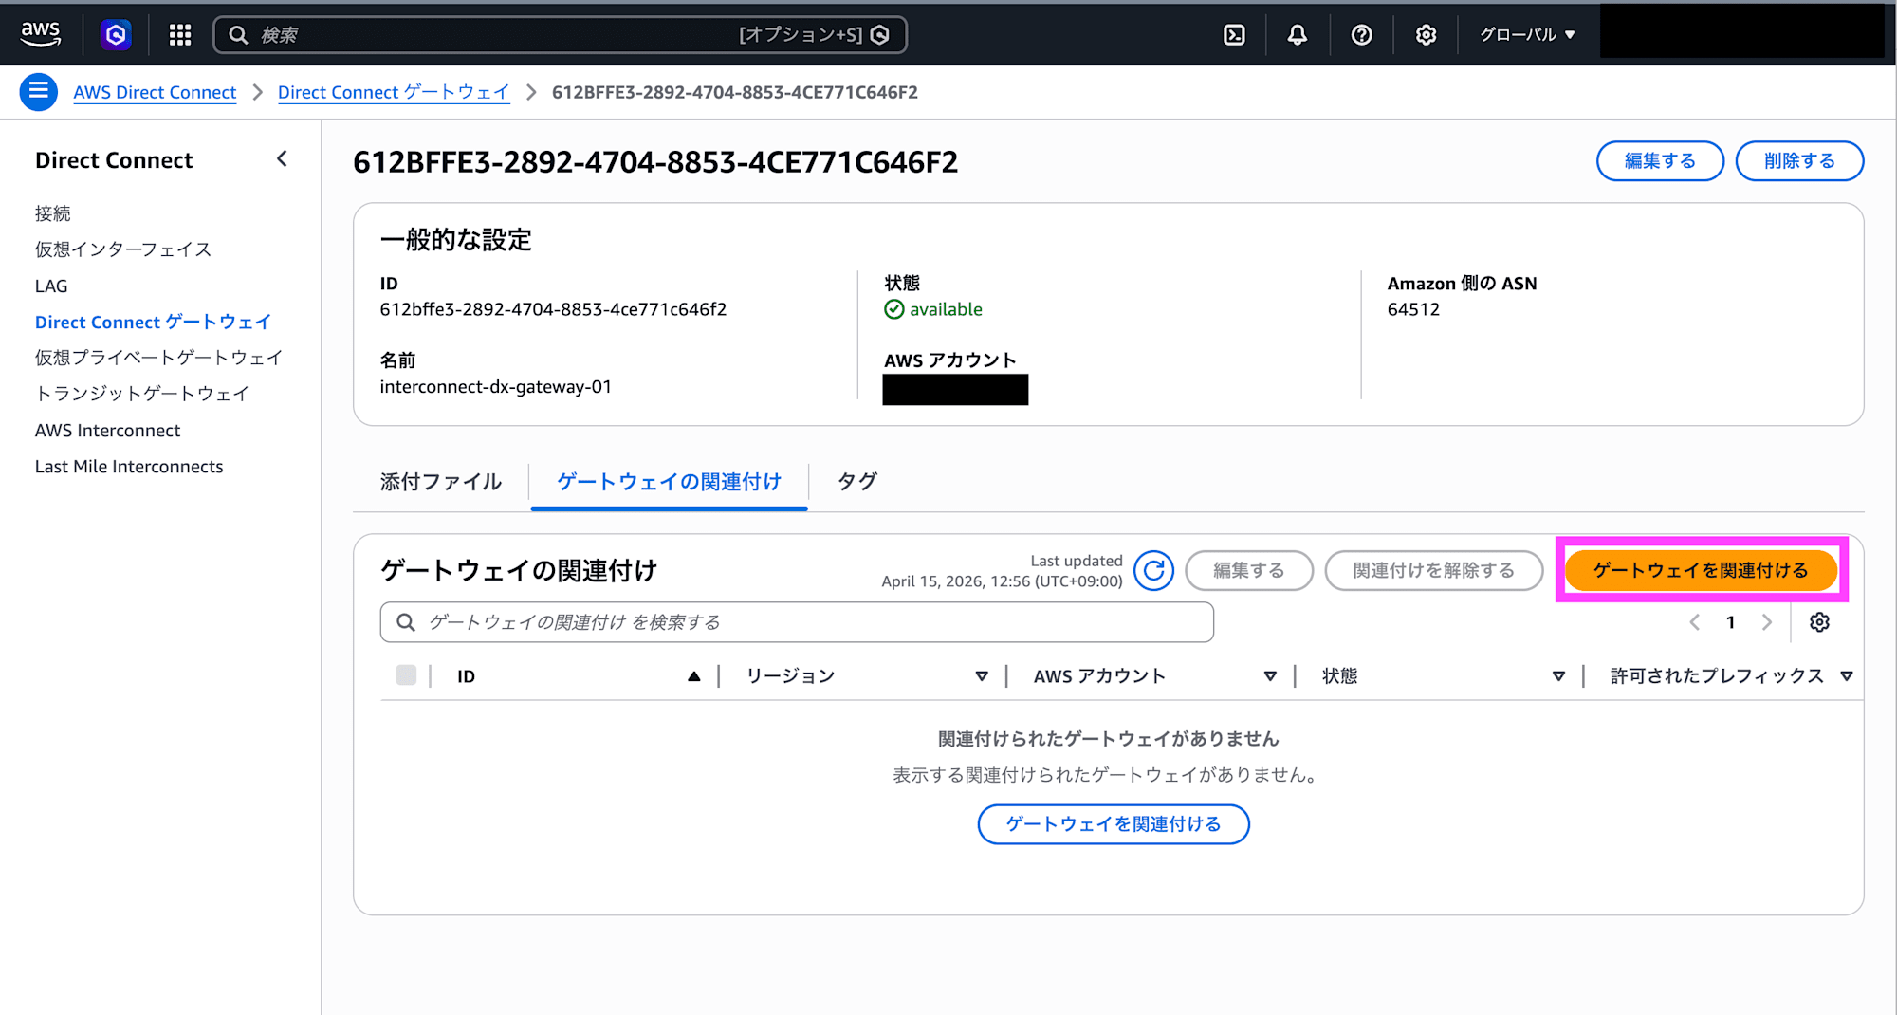The width and height of the screenshot is (1897, 1015).
Task: Go to the next page of associations
Action: click(1766, 621)
